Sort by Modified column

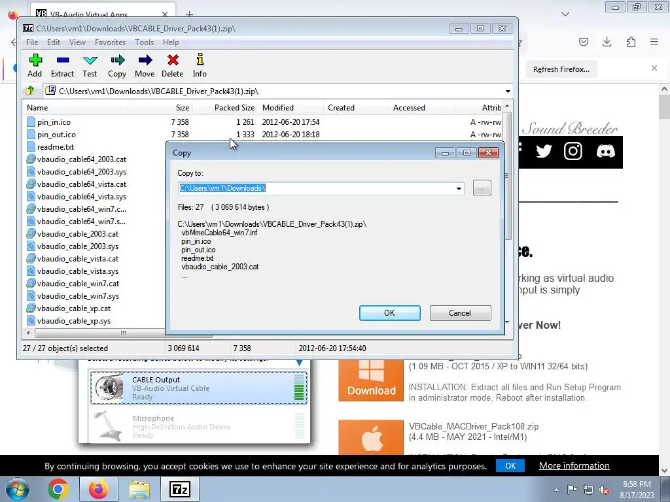(x=291, y=108)
